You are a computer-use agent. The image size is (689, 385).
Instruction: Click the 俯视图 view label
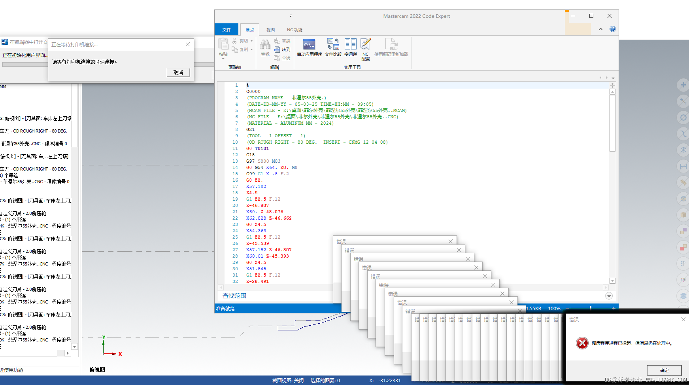[x=97, y=370]
